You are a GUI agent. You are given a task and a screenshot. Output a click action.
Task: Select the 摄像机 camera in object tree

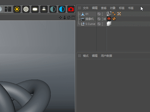[x=89, y=19]
